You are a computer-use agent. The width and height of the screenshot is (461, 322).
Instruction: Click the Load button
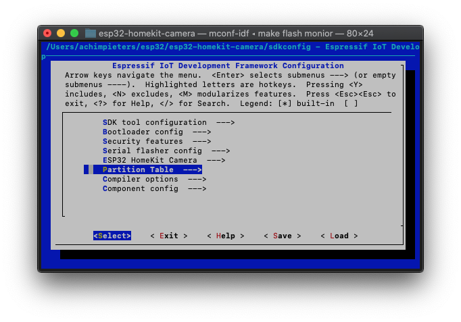coord(339,236)
